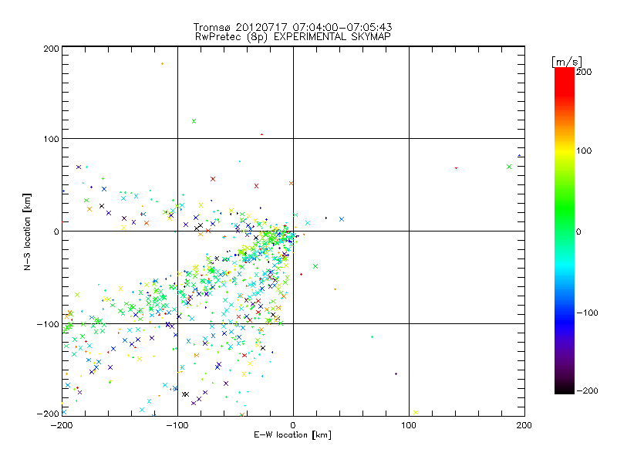Image resolution: width=617 pixels, height=463 pixels.
Task: Click the '[m/s]' colorbar unit label
Action: [x=567, y=62]
